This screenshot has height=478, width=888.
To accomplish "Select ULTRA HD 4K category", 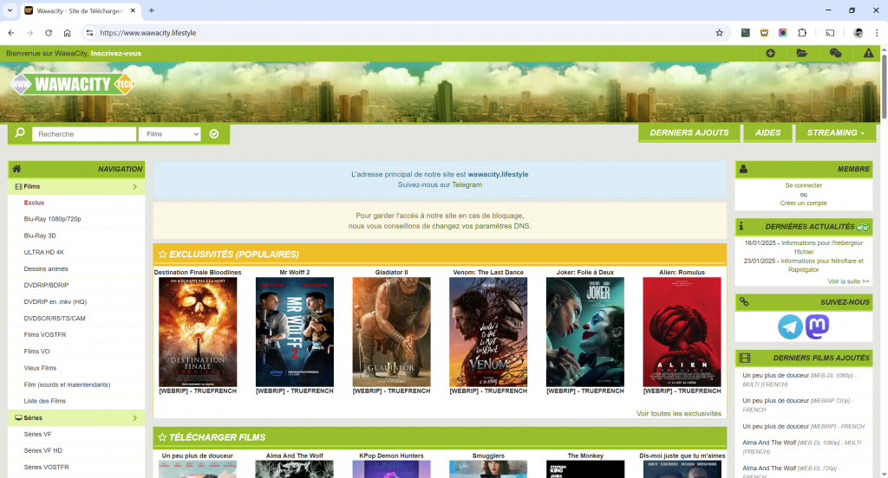I will pos(43,252).
